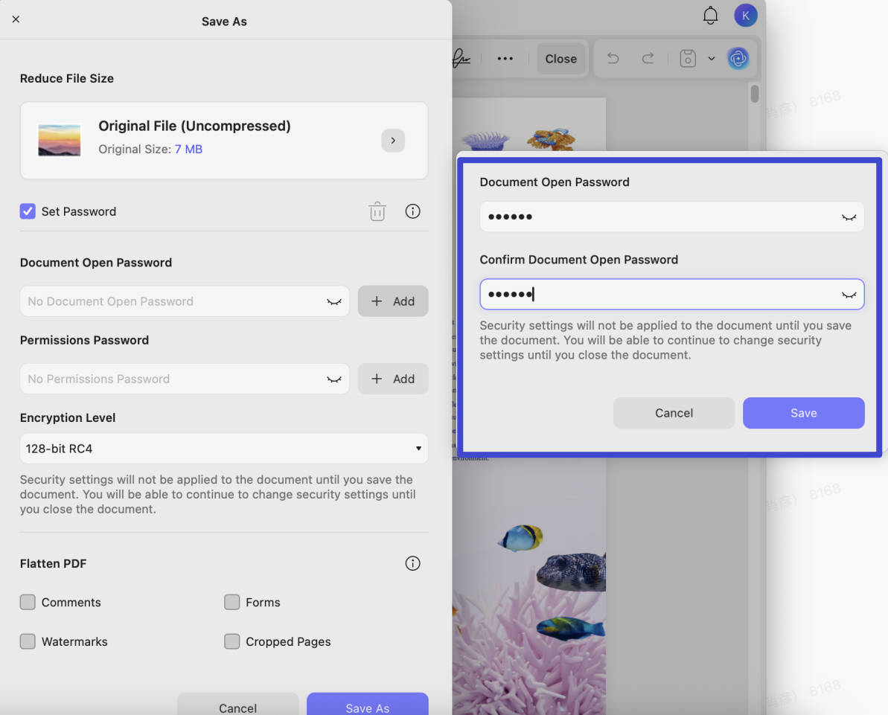888x715 pixels.
Task: Click the Confirm Document Open Password field
Action: (x=671, y=295)
